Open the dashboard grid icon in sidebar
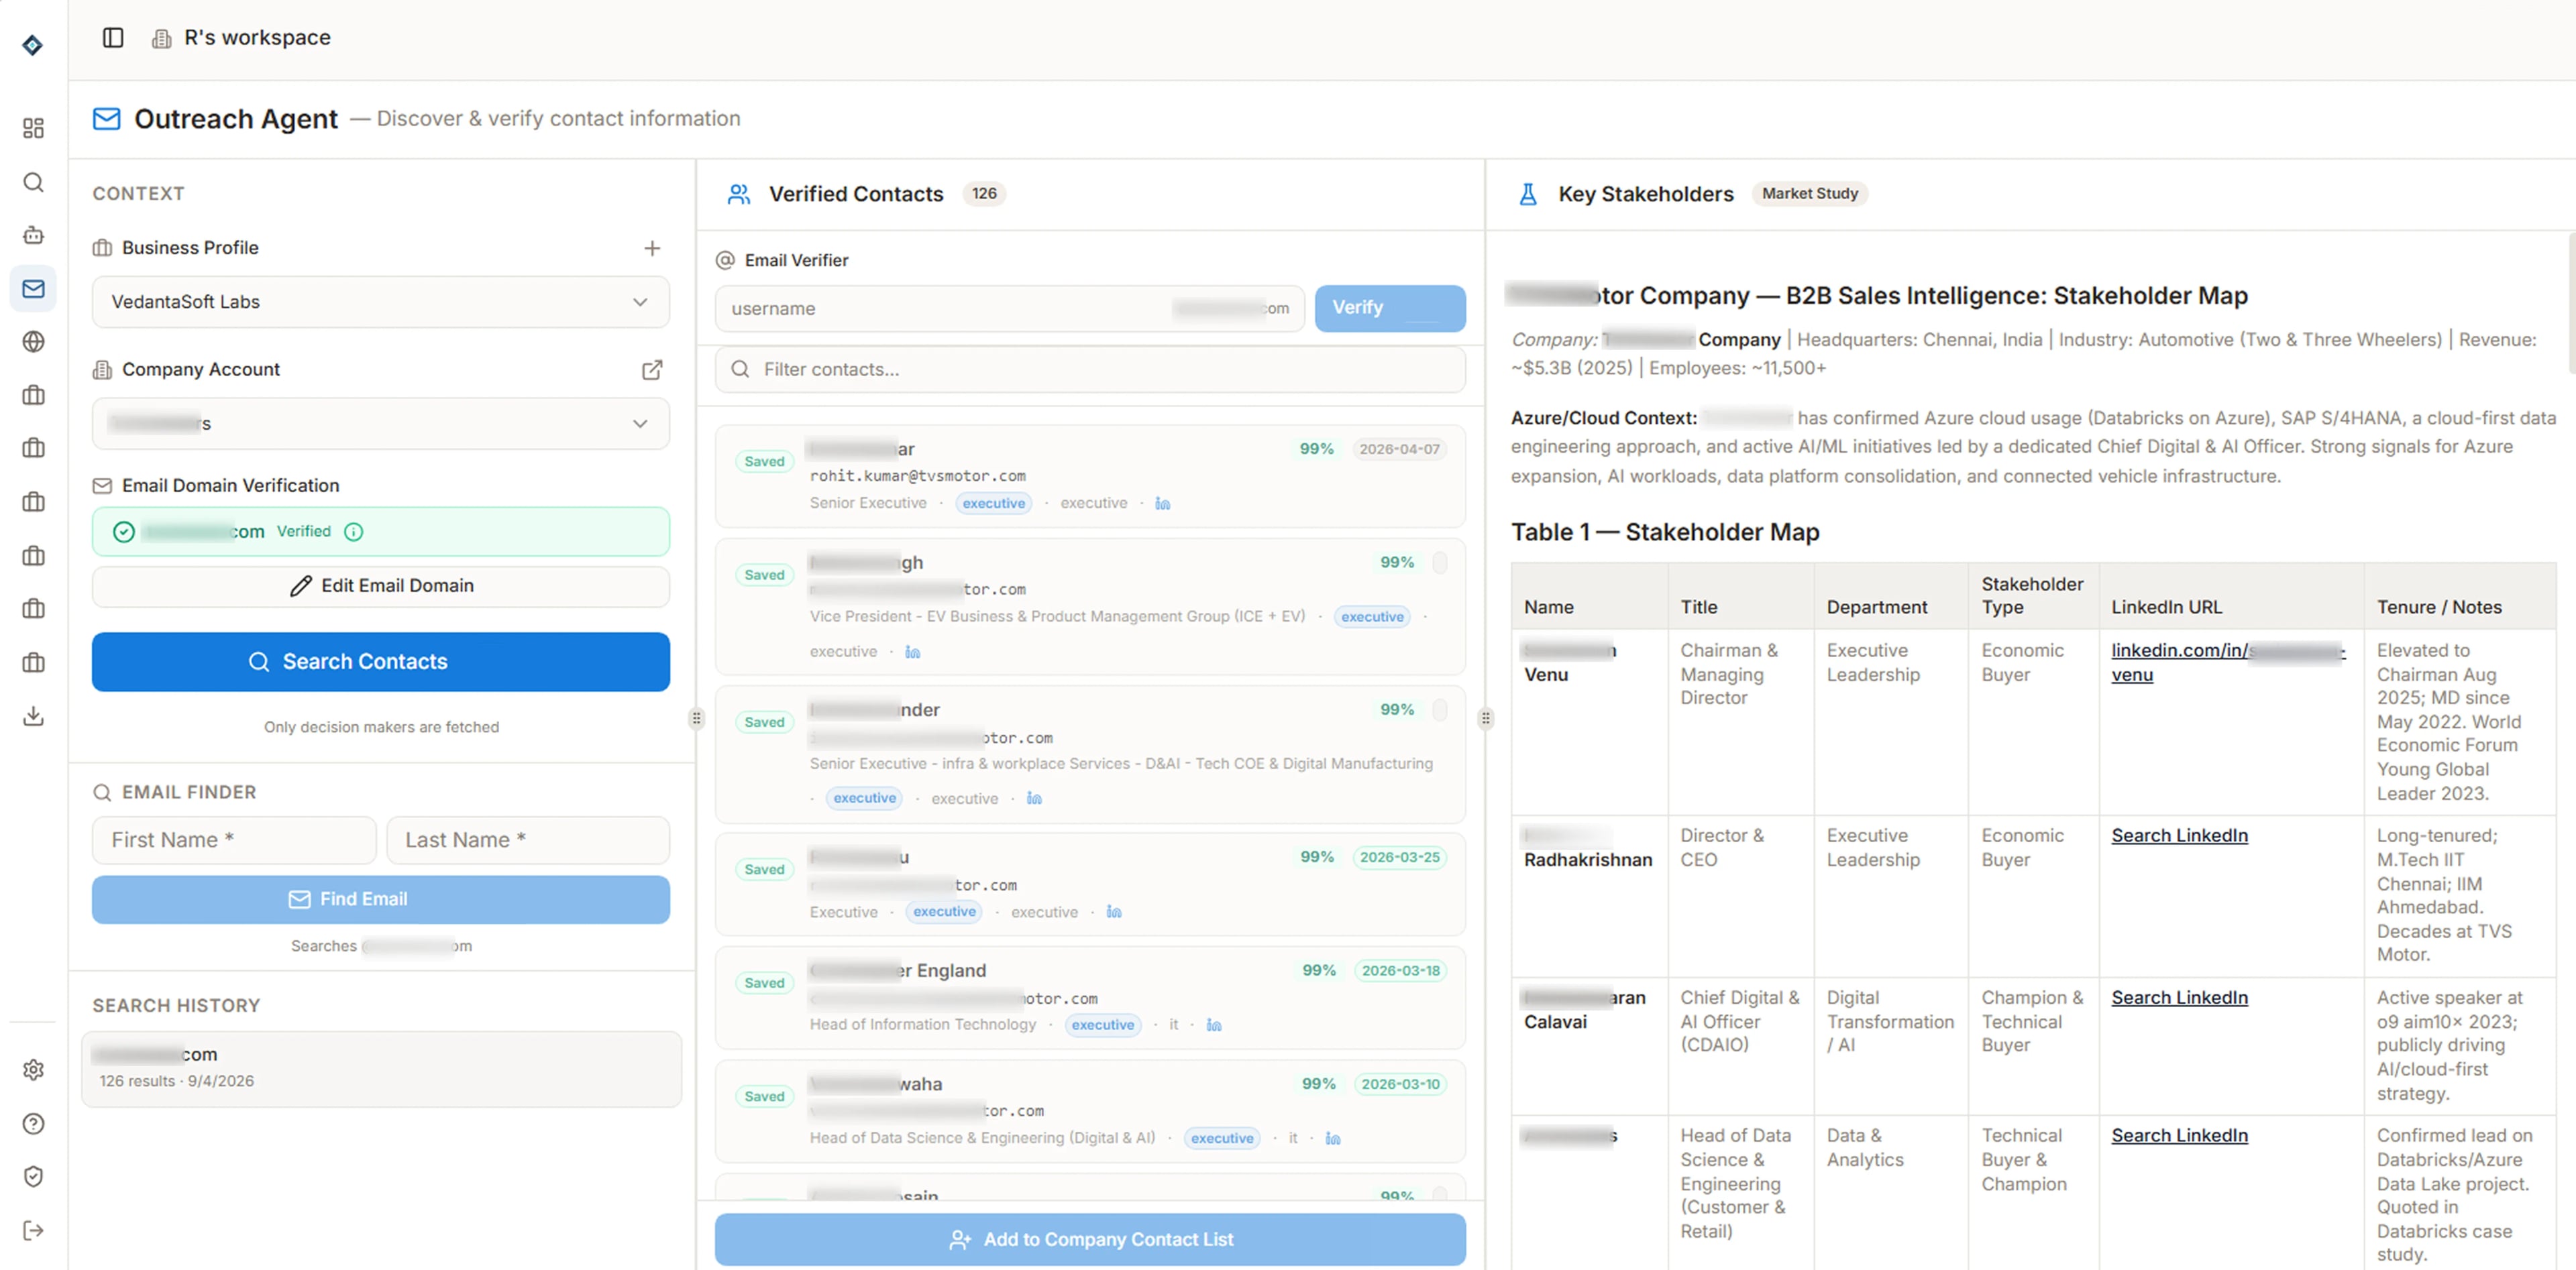The width and height of the screenshot is (2576, 1270). 33,129
